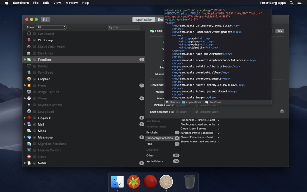
Task: Select the Application tab
Action: 144,20
